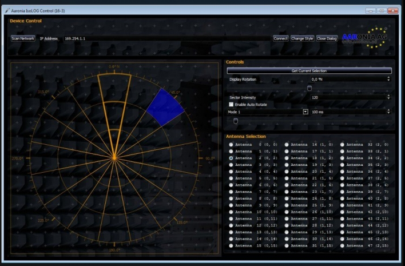405x266 pixels.
Task: Click the Display Rotation slider handle
Action: [x=309, y=88]
